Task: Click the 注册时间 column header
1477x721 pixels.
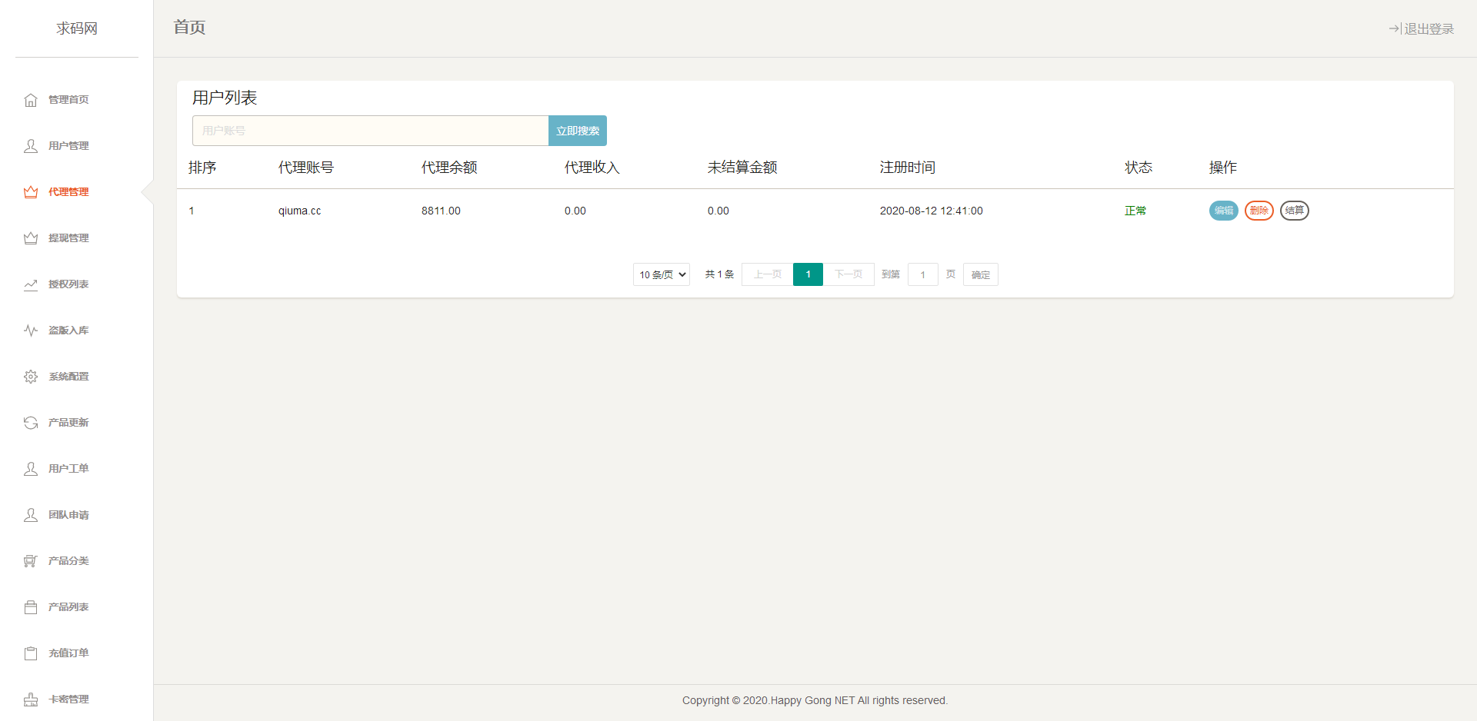Action: [x=908, y=168]
